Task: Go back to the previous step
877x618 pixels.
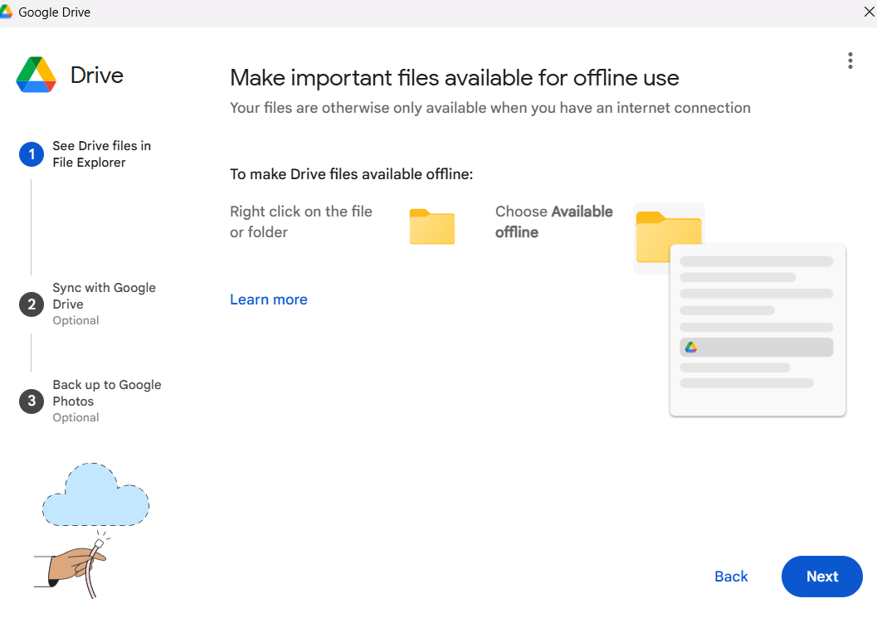Action: tap(731, 576)
